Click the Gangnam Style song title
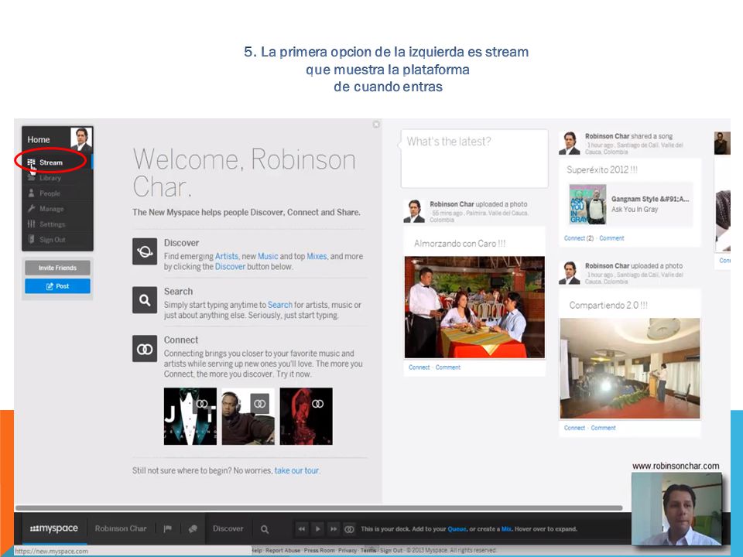Viewport: 743px width, 557px height. [649, 199]
